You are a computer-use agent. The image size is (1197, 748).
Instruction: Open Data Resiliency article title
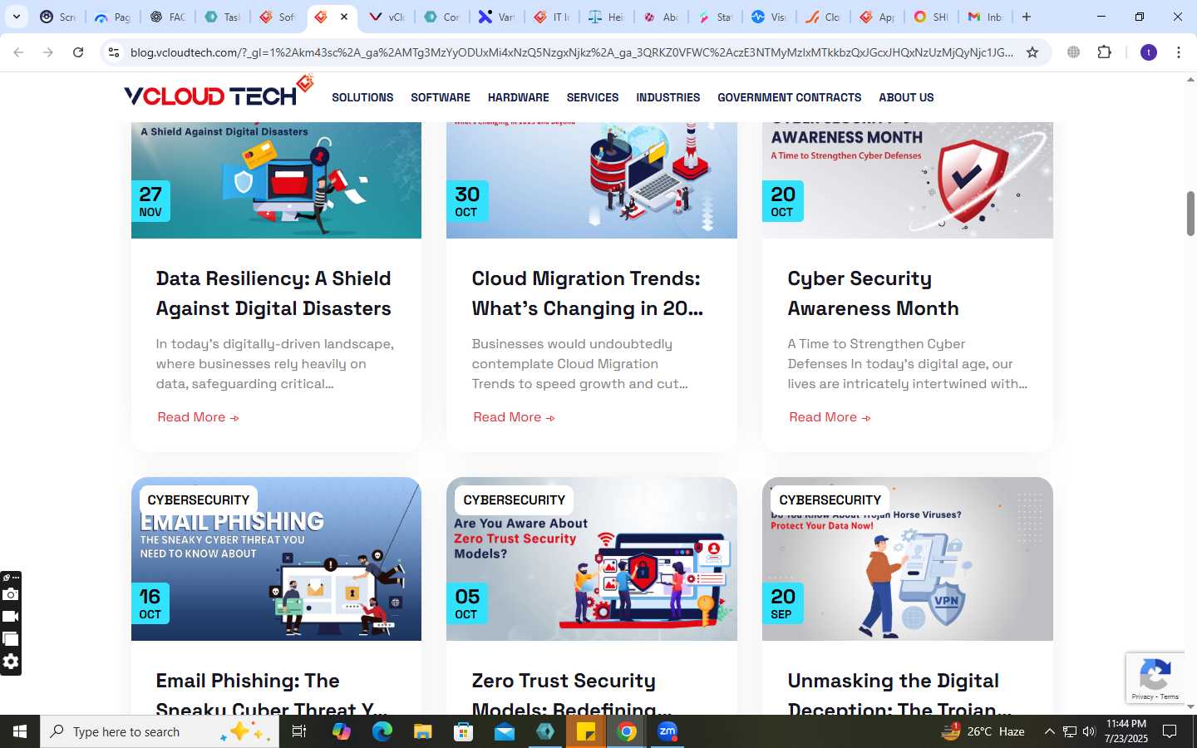point(273,293)
